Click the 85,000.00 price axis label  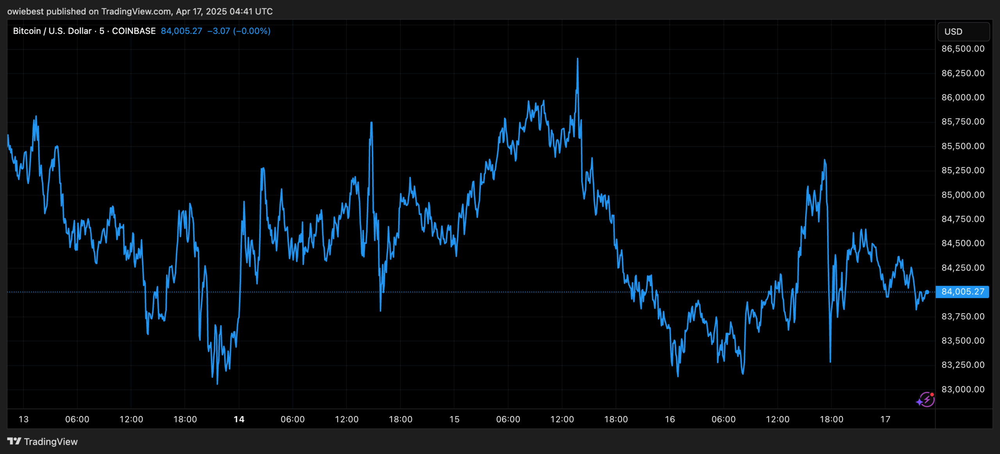click(x=963, y=194)
